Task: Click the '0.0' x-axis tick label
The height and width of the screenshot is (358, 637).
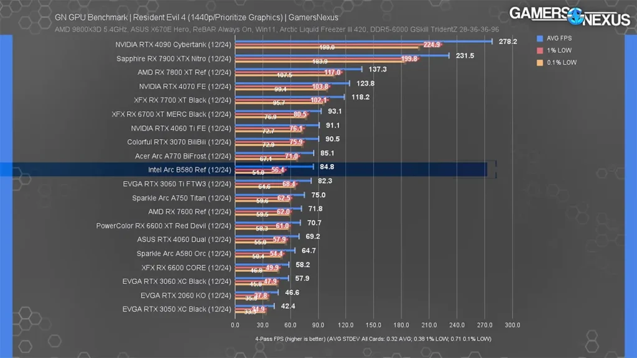Action: pos(235,325)
